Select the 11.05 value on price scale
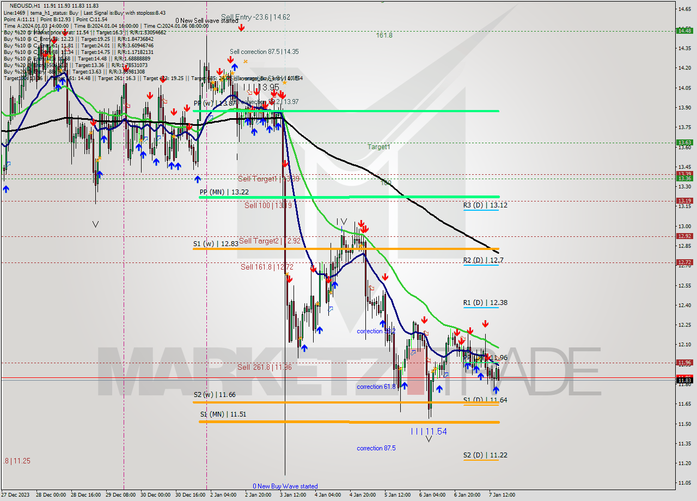This screenshot has width=697, height=501. coord(684,482)
